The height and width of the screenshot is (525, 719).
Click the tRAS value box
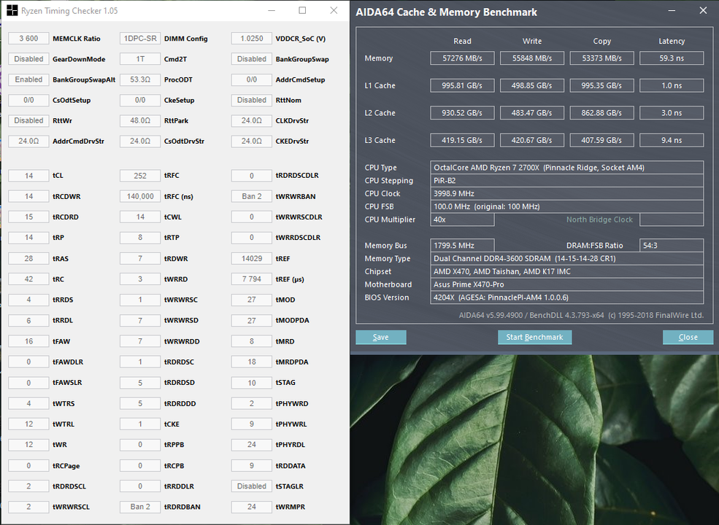coord(28,258)
